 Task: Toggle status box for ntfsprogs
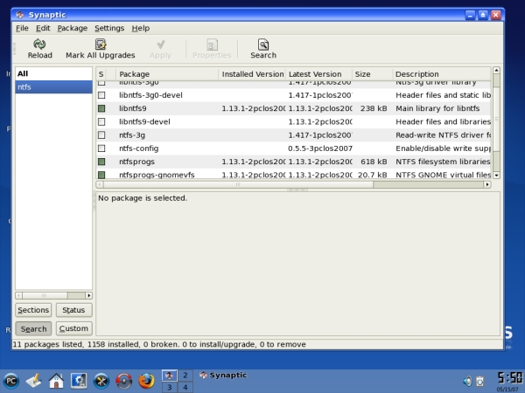click(101, 162)
